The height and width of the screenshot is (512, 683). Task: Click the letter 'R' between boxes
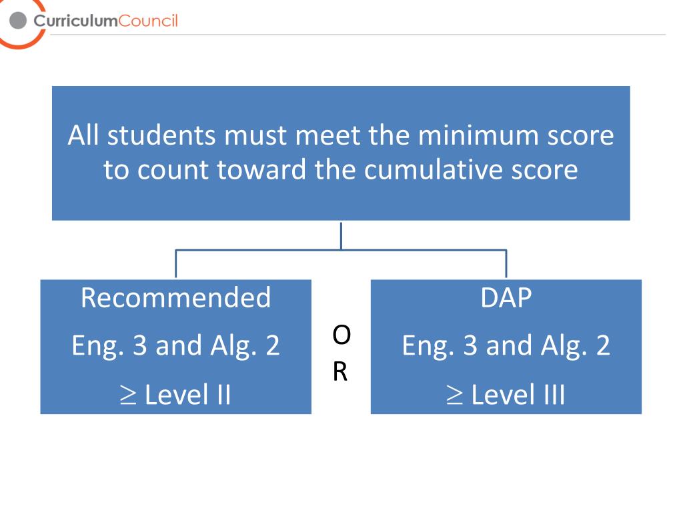tap(340, 372)
